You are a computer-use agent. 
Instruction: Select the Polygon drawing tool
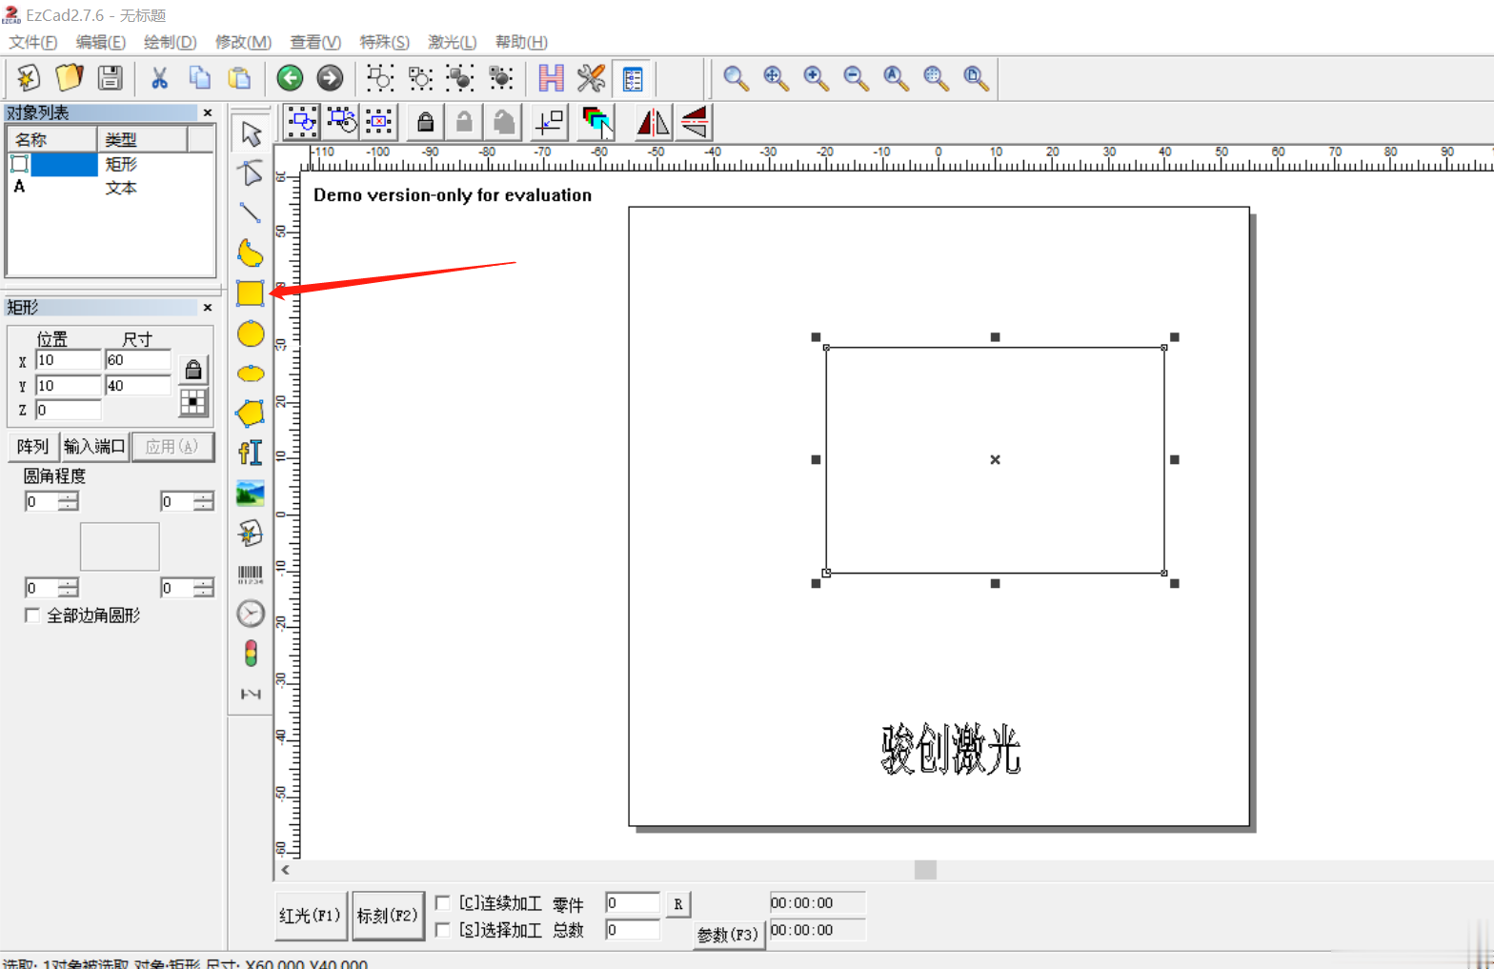coord(251,414)
